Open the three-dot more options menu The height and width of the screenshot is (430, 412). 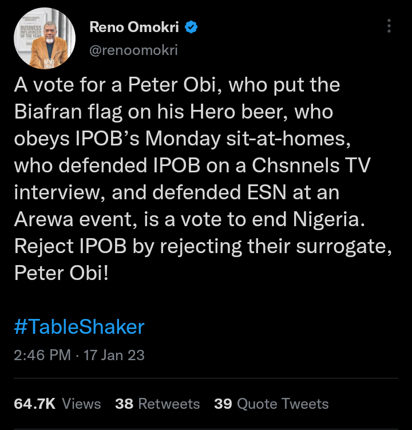(x=389, y=26)
